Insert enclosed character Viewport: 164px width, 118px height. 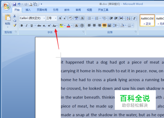[x=82, y=25]
